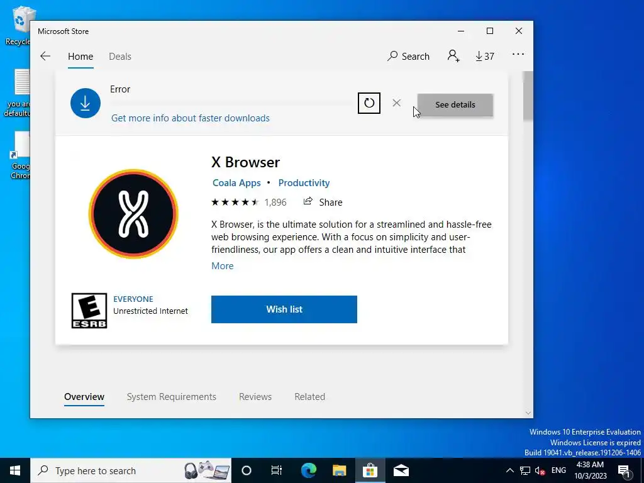Image resolution: width=644 pixels, height=483 pixels.
Task: Click the ESRB Everyone rating badge
Action: pyautogui.click(x=89, y=311)
